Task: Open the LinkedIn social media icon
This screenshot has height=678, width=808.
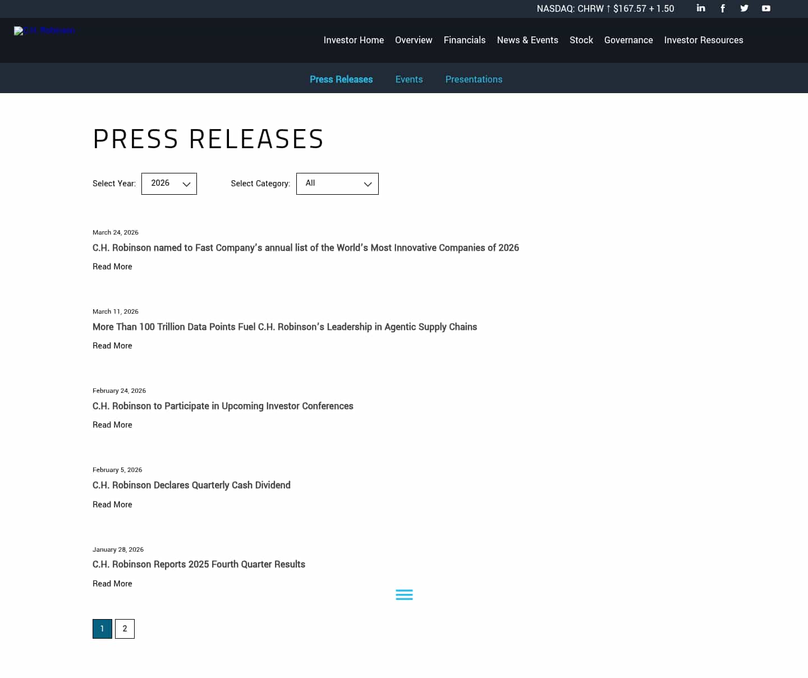Action: point(700,8)
